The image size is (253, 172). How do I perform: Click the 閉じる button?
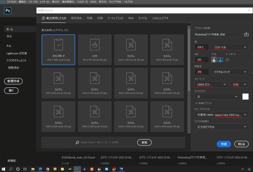pos(241,144)
